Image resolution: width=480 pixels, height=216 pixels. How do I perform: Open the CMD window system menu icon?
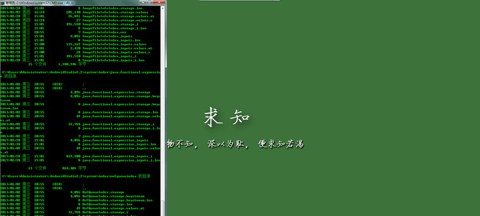coord(3,3)
